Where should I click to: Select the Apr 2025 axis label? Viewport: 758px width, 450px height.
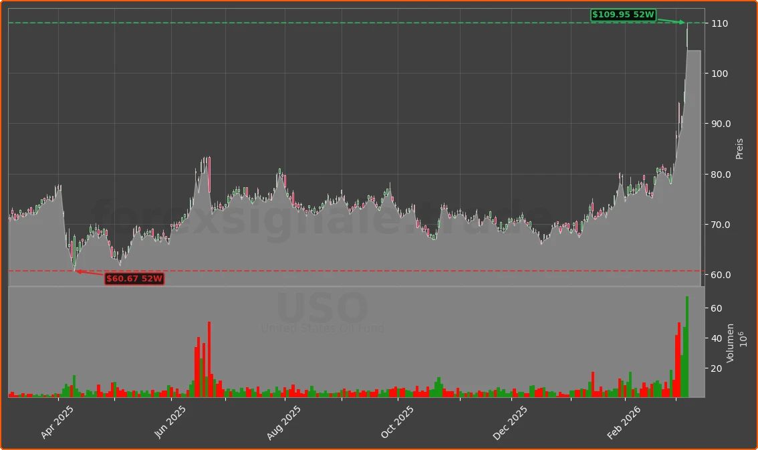click(58, 418)
